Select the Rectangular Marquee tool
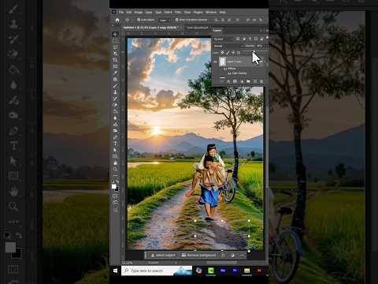Viewport: 378px width, 284px height. pos(115,41)
